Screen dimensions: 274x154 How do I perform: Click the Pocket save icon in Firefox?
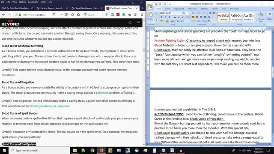coord(66,15)
